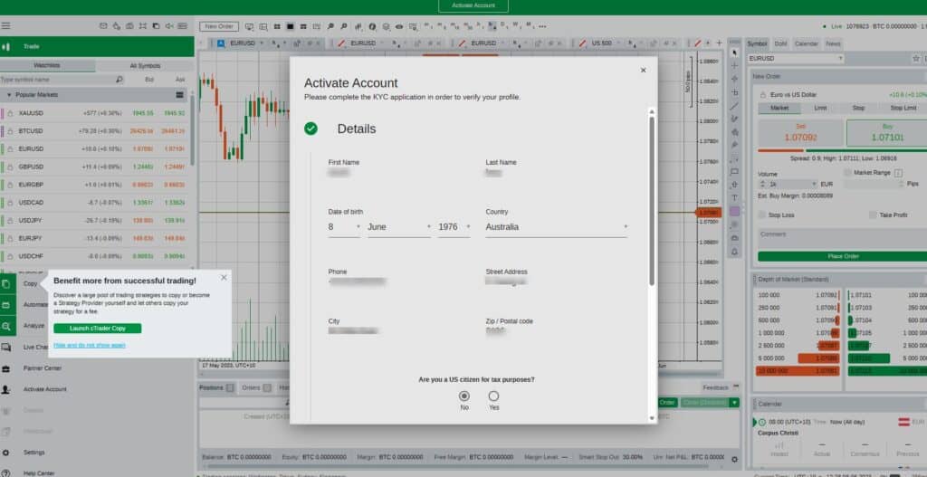Screen dimensions: 927x477
Task: Click the search magnifier in symbol field
Action: [119, 80]
